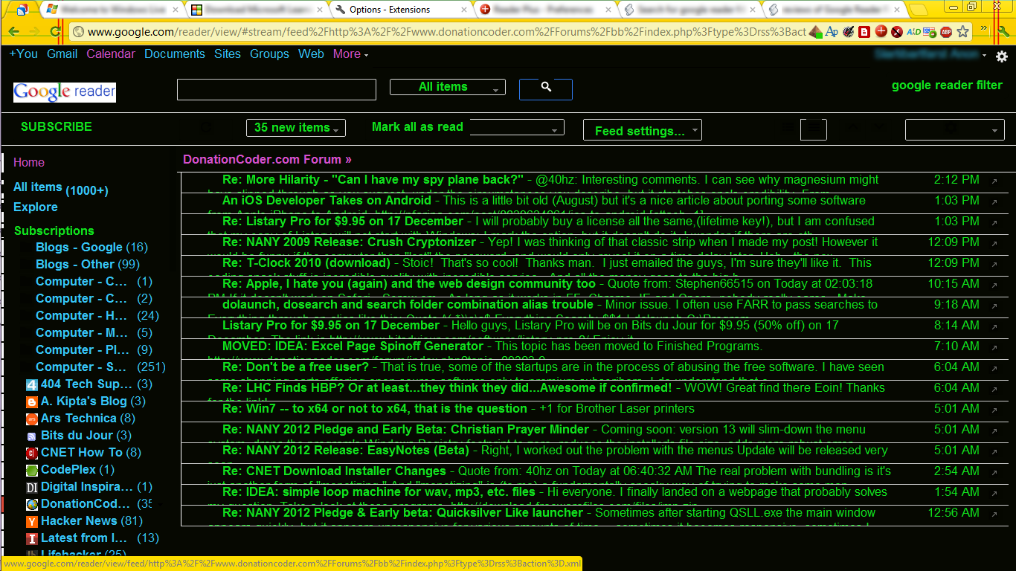Click the Latest from I... feed favicon
This screenshot has height=571, width=1016.
coord(32,538)
